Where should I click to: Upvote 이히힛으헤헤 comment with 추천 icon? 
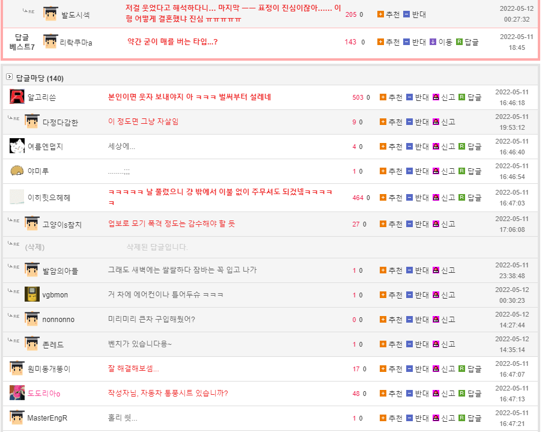(383, 197)
